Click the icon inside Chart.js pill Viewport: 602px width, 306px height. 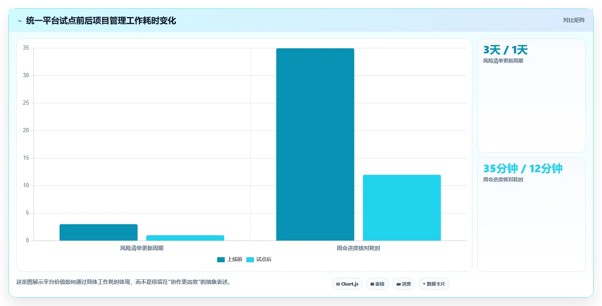(338, 284)
